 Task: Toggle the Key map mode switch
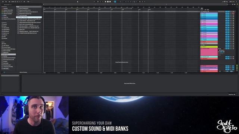point(227,1)
